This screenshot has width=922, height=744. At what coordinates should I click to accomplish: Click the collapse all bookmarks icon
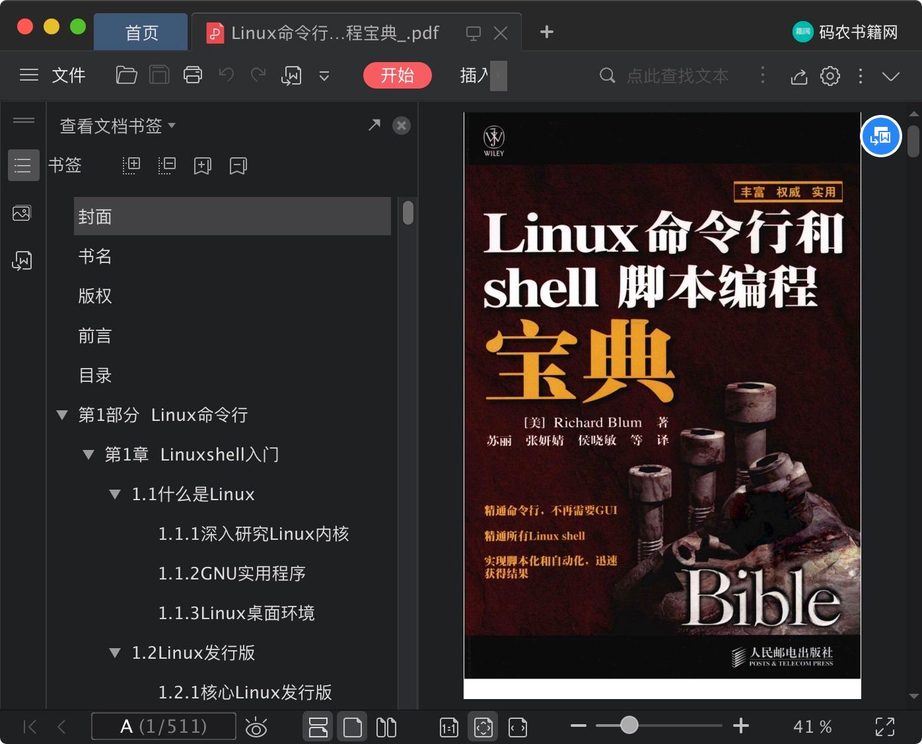point(167,165)
